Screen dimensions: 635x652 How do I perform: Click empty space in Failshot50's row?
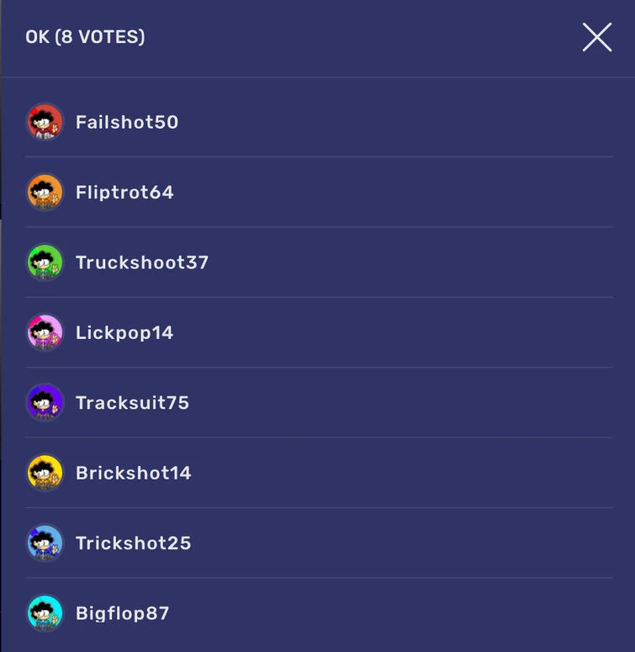pos(394,122)
